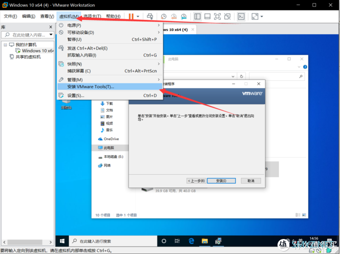Image resolution: width=340 pixels, height=254 pixels.
Task: Open the stretch display dropdown arrow
Action: click(261, 16)
